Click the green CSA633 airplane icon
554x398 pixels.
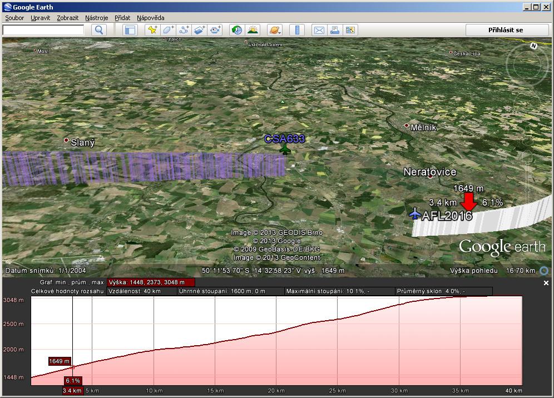tap(285, 150)
